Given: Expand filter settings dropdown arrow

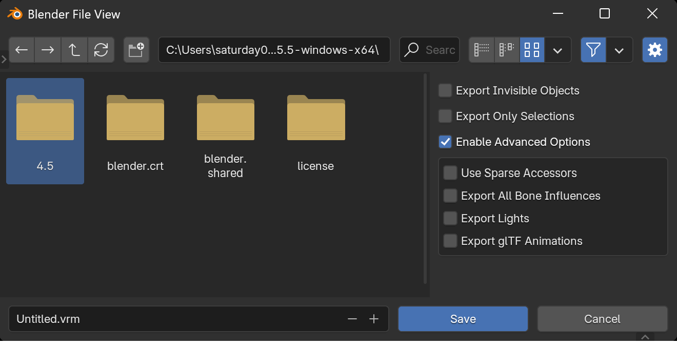Looking at the screenshot, I should click(x=619, y=50).
